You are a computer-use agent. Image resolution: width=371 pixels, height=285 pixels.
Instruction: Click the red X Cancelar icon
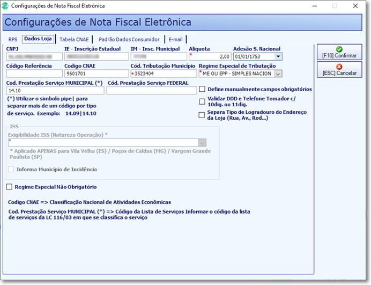(x=339, y=67)
